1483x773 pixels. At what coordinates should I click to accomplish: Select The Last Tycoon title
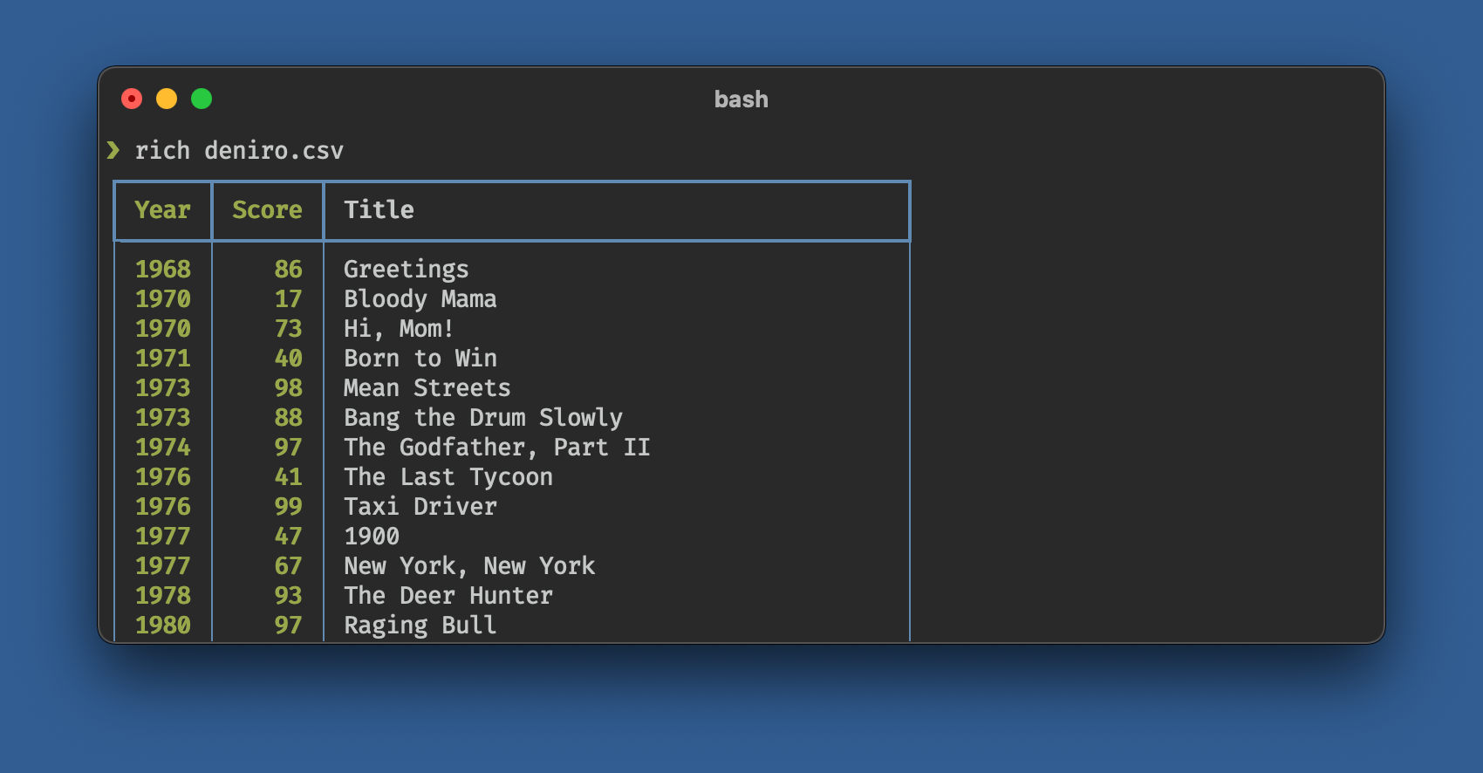pyautogui.click(x=448, y=477)
